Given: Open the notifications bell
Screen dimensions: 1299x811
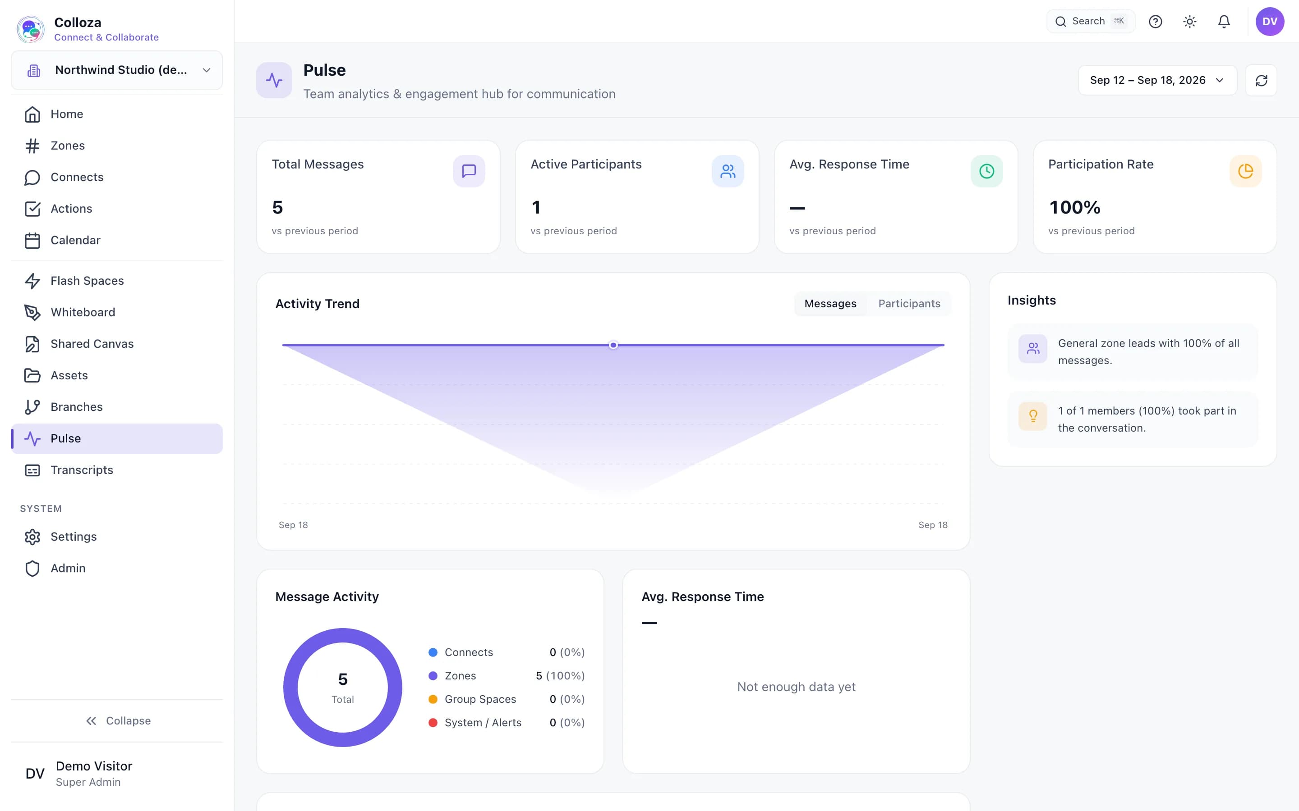Looking at the screenshot, I should click(1224, 22).
